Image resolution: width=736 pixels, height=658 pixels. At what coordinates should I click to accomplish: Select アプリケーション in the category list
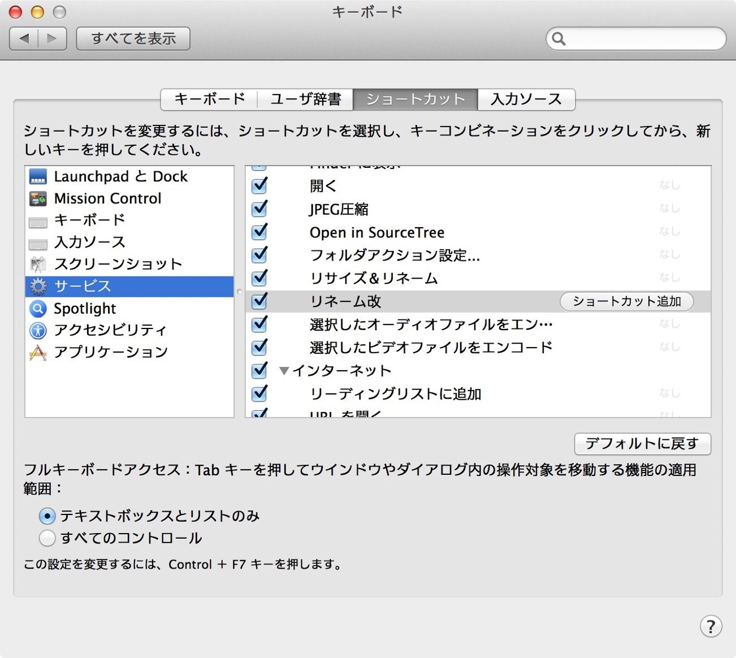pyautogui.click(x=129, y=352)
